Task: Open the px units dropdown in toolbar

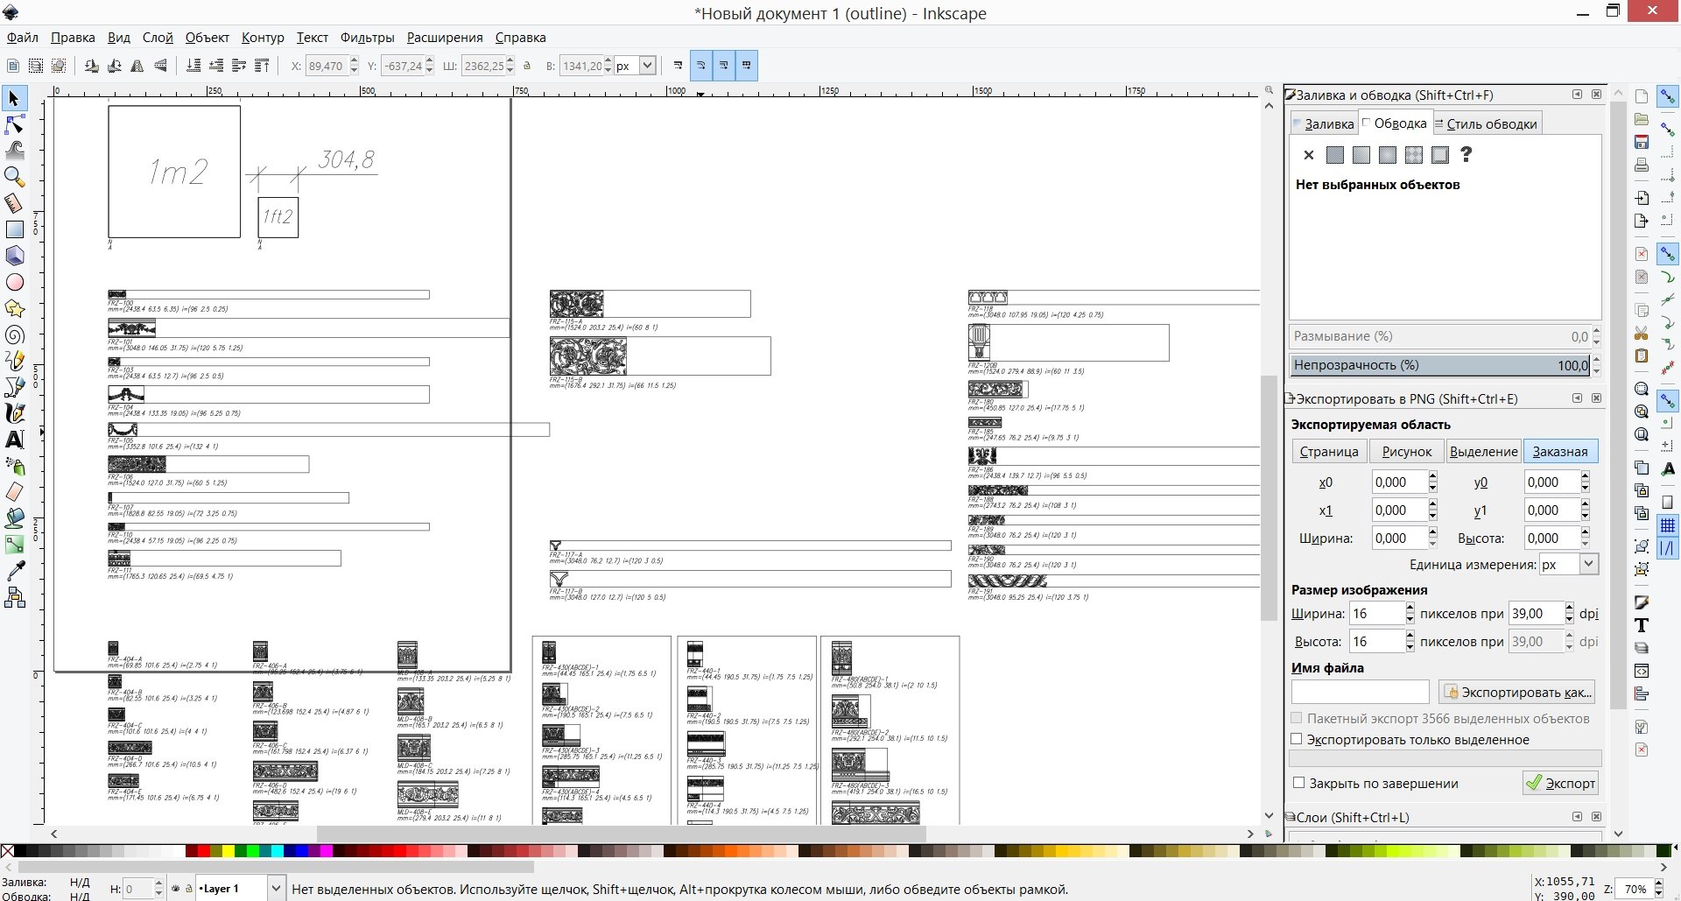Action: click(648, 66)
